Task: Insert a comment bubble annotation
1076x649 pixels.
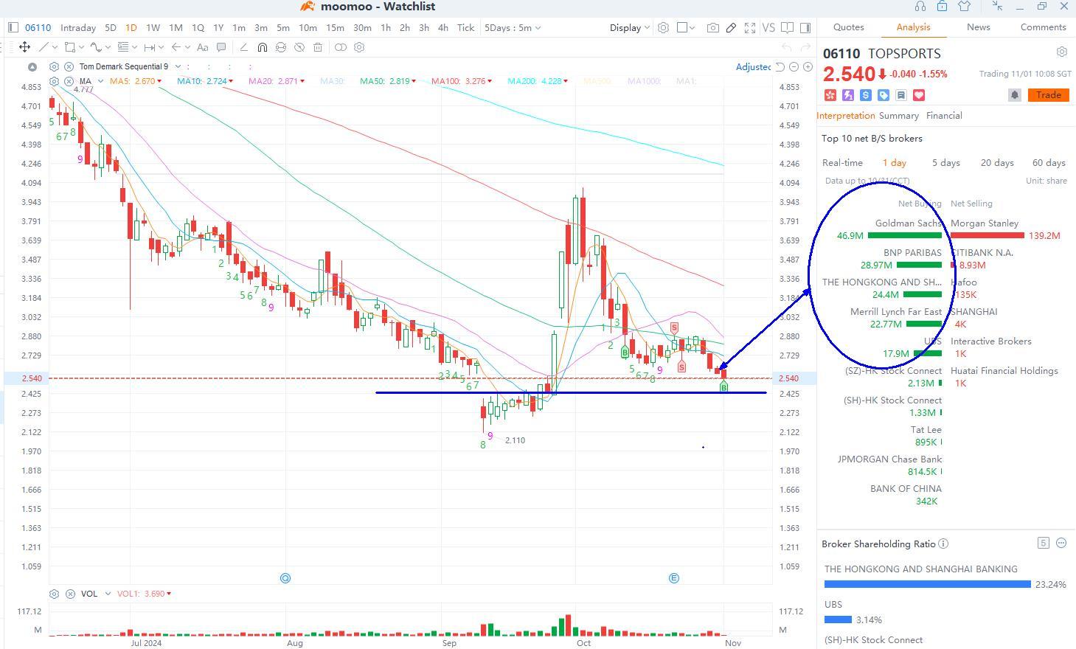Action: 221,47
